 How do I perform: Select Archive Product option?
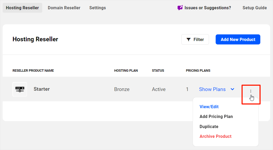pos(215,137)
